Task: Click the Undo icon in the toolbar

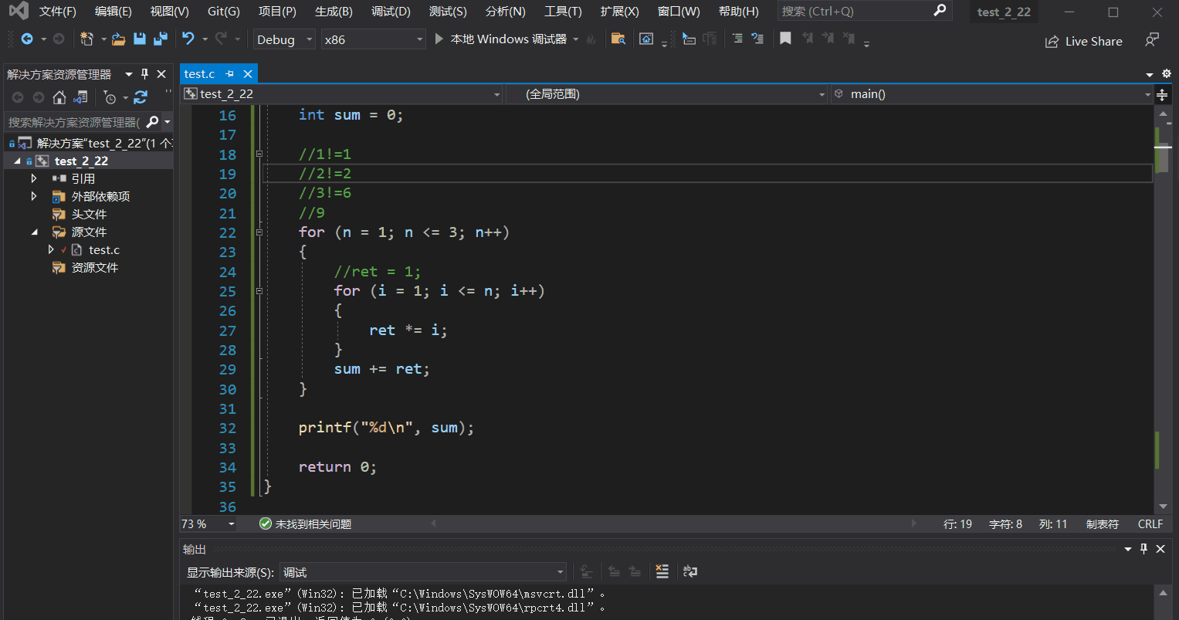Action: click(188, 38)
